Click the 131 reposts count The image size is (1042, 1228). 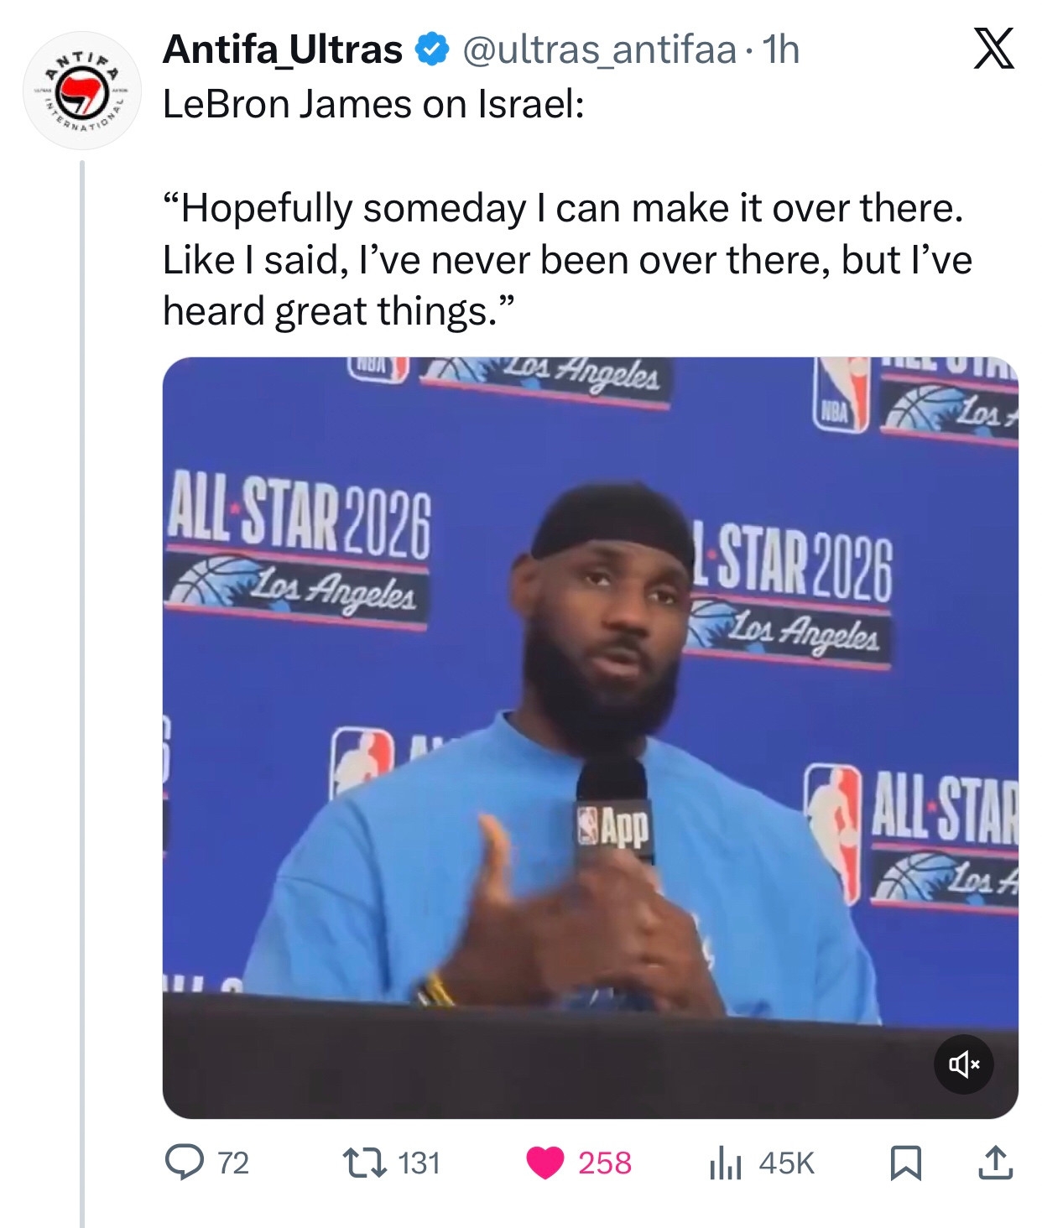pyautogui.click(x=419, y=1163)
